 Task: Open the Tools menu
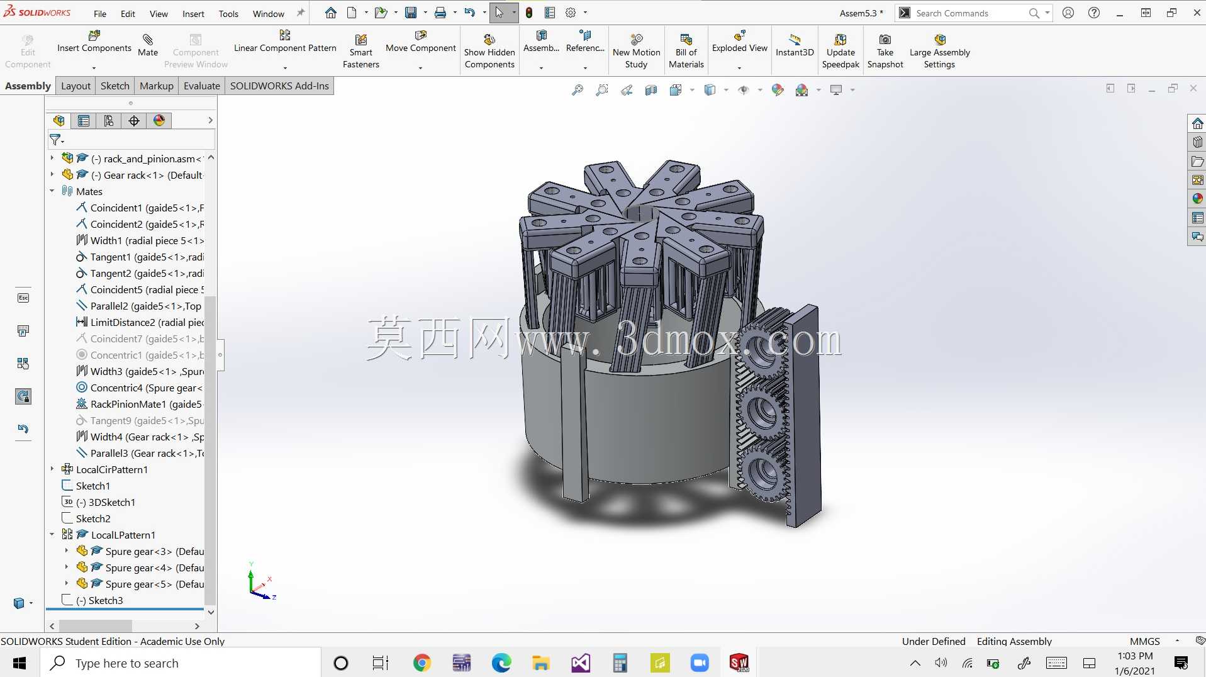click(228, 13)
